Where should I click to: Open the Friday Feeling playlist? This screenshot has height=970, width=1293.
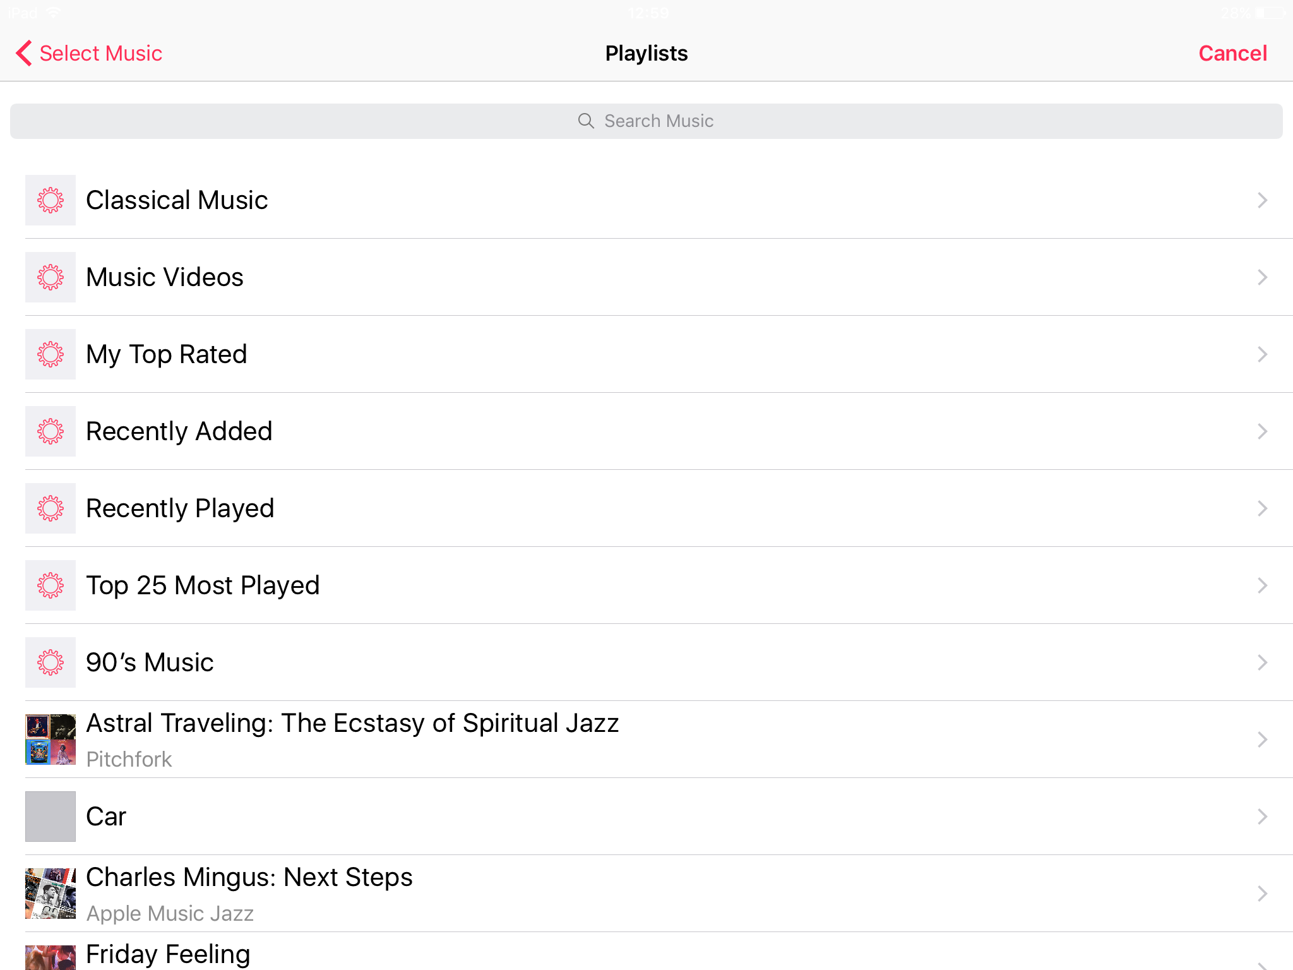(x=168, y=954)
